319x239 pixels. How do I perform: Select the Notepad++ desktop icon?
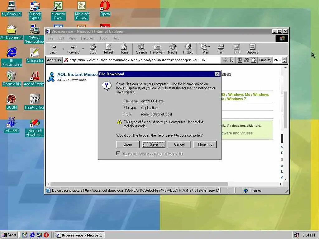(35, 55)
